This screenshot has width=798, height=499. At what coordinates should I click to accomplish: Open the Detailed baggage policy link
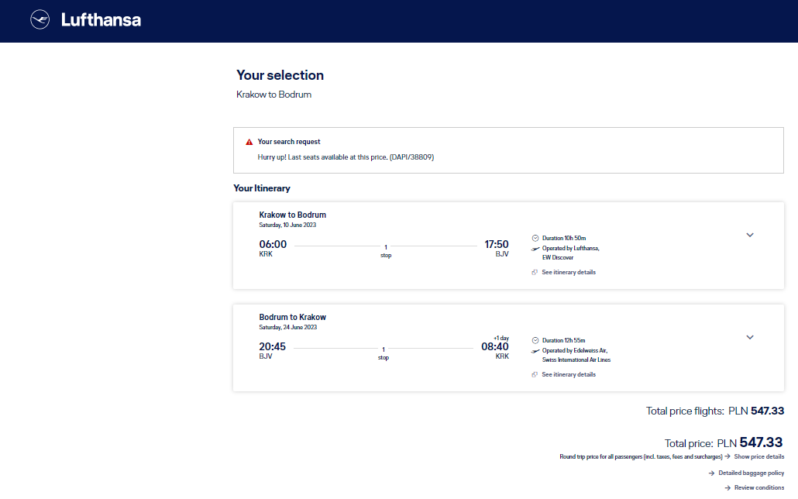click(752, 473)
